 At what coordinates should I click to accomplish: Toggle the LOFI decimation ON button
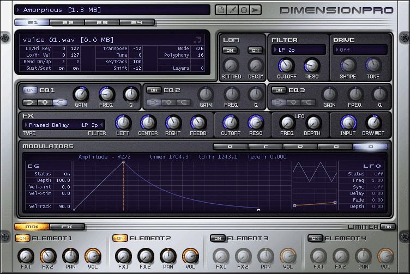coord(256,50)
